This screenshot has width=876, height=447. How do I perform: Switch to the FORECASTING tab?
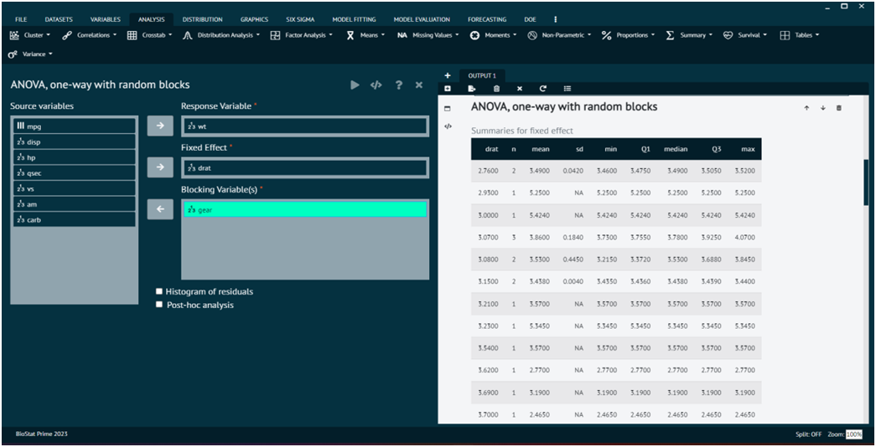(487, 19)
